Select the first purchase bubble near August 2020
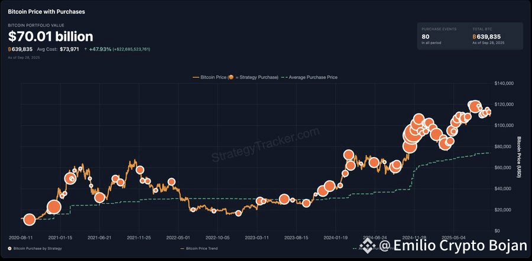 [30, 220]
